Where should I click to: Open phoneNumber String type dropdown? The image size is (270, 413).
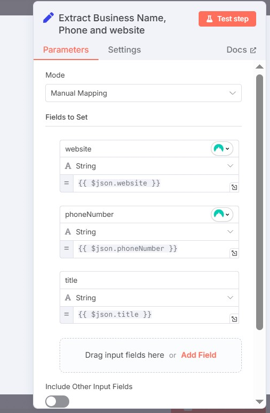pyautogui.click(x=150, y=232)
